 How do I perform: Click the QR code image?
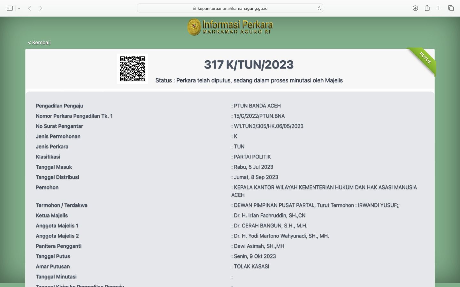pyautogui.click(x=133, y=69)
